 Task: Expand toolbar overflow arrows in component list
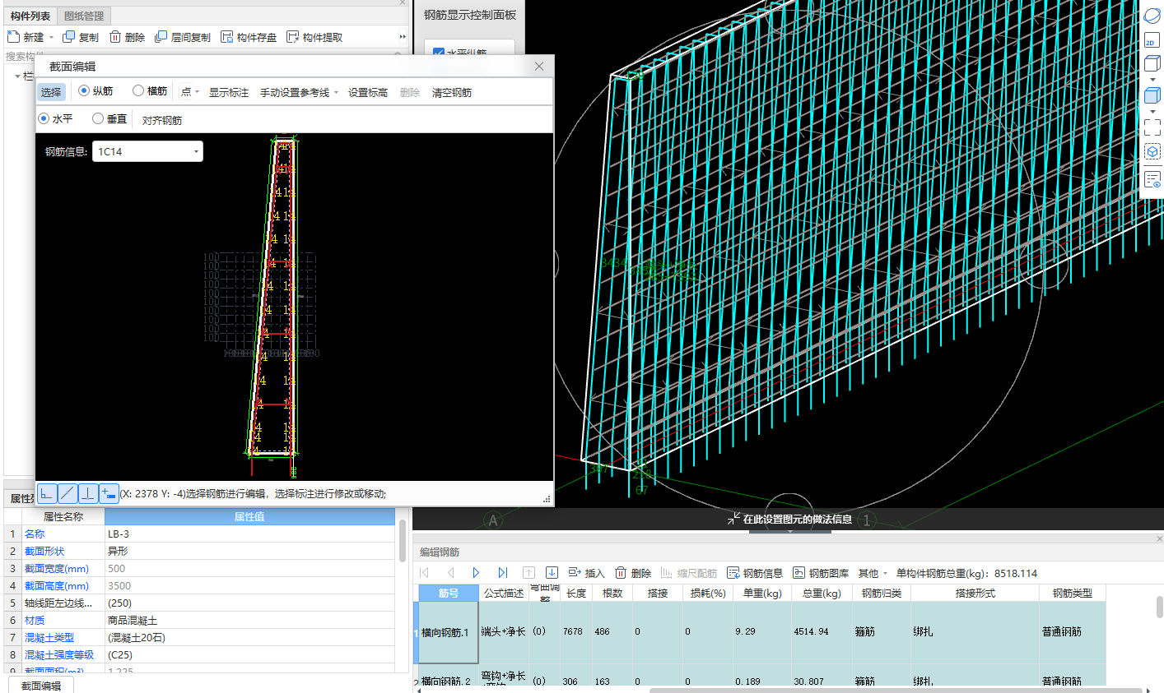pos(403,37)
